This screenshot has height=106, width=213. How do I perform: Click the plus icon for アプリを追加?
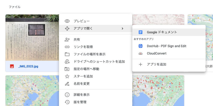coord(141,64)
